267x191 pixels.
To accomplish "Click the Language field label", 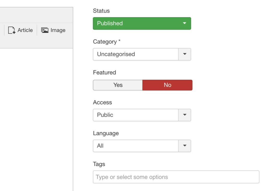I will 106,133.
